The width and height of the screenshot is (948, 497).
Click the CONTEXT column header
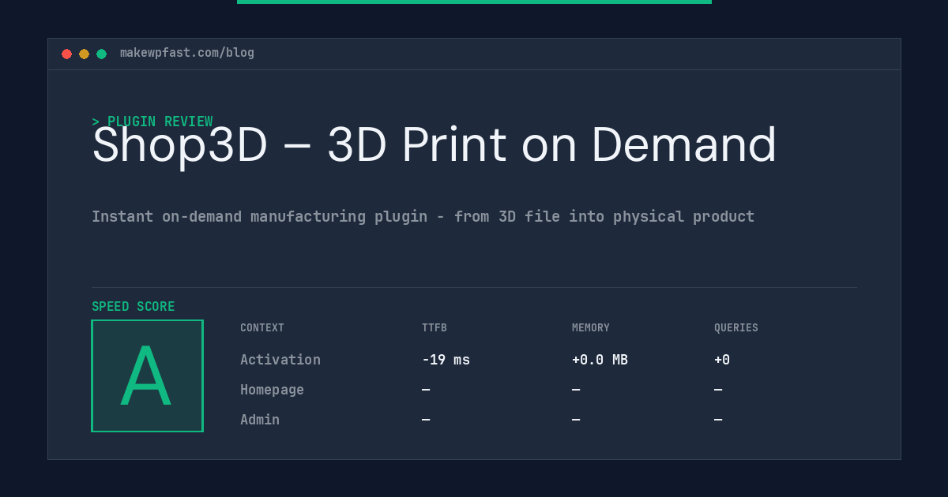[x=262, y=328]
